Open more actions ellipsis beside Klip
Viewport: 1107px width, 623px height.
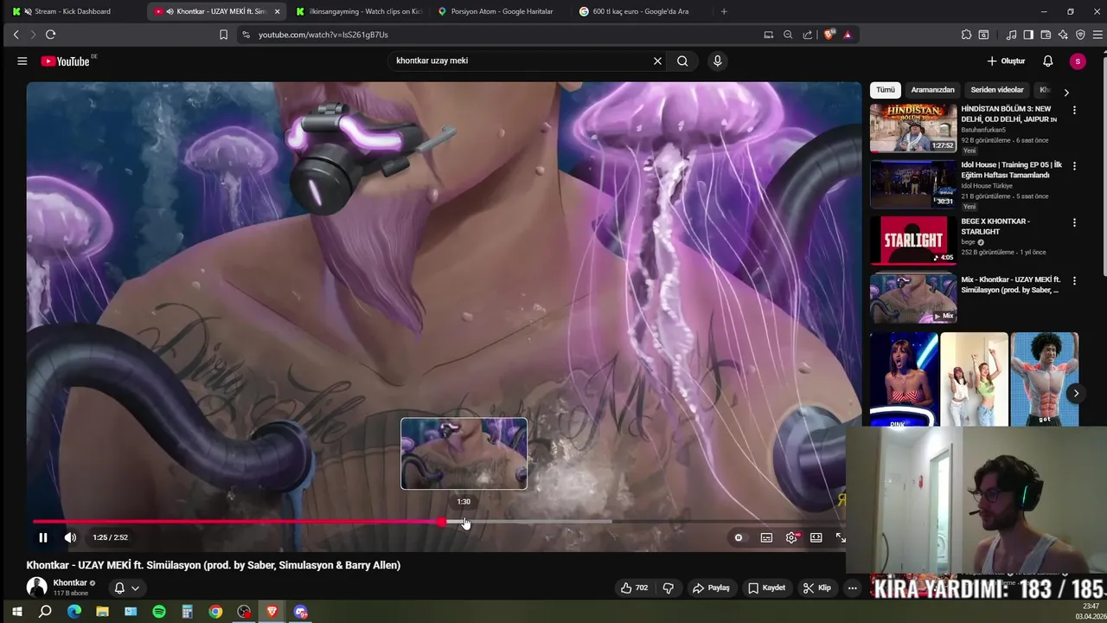click(852, 588)
